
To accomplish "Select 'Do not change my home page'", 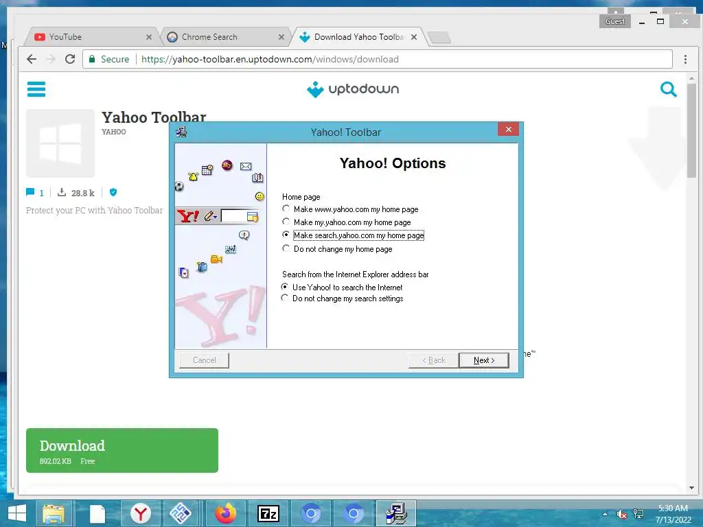I will (286, 248).
